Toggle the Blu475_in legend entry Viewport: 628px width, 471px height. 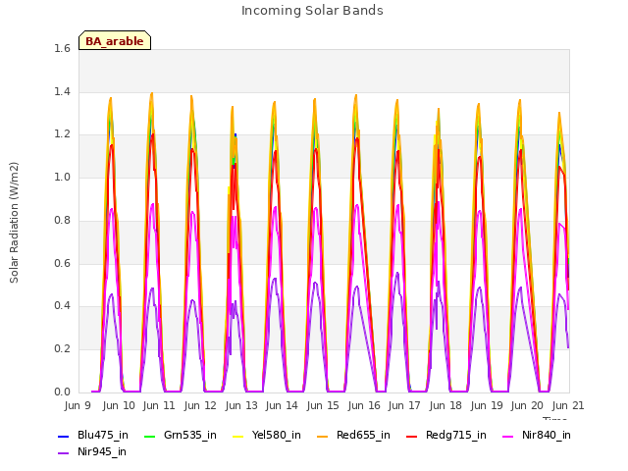pos(93,436)
